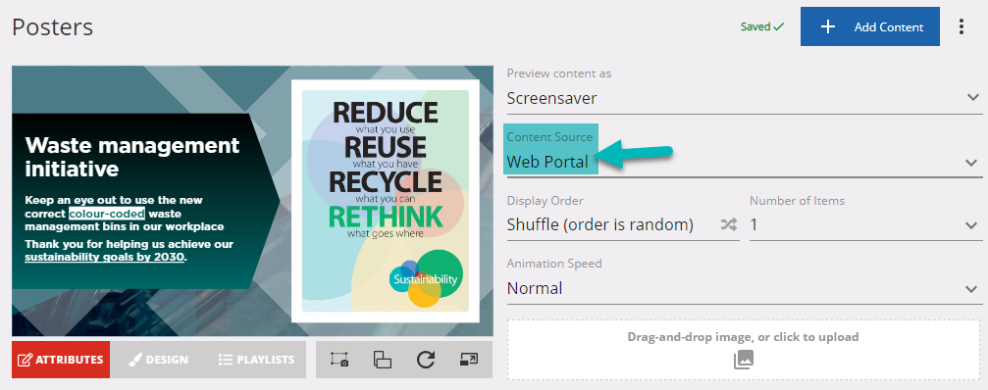This screenshot has width=988, height=390.
Task: Click the paintbrush icon on Design
Action: 134,360
